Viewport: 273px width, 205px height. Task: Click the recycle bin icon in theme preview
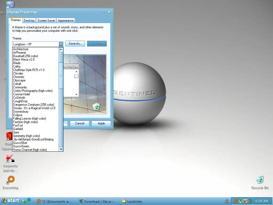(96, 107)
